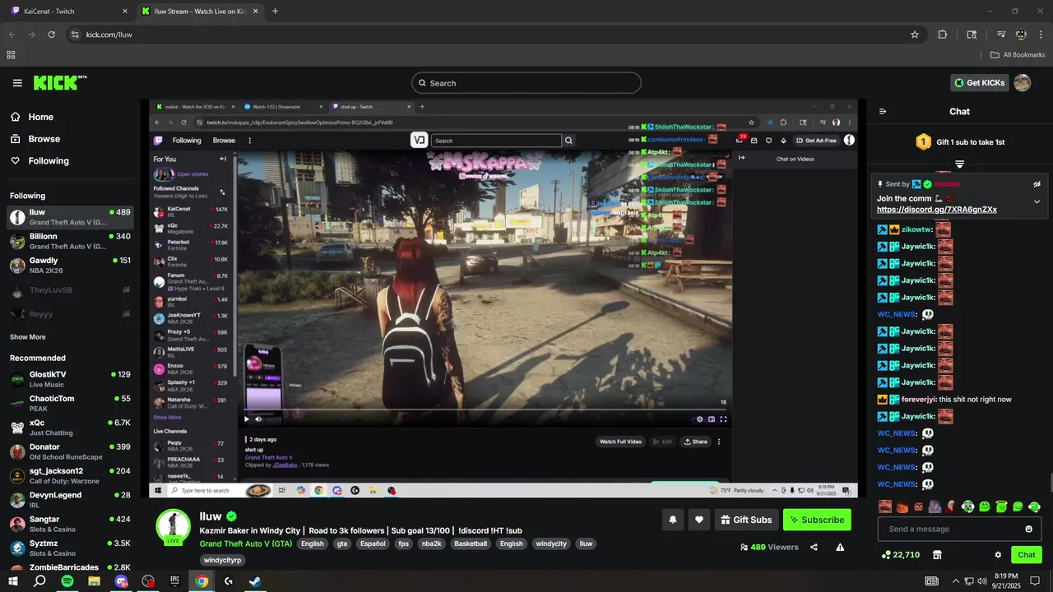Viewport: 1053px width, 592px height.
Task: Collapse the chat panel with arrow icon
Action: point(883,112)
